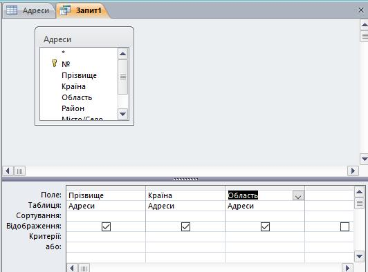The height and width of the screenshot is (272, 368).
Task: Click the upper pane horizontal scroll left arrow
Action: 8,171
